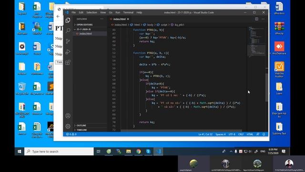This screenshot has width=305, height=172.
Task: Click the errors and warnings status indicator
Action: click(x=71, y=134)
